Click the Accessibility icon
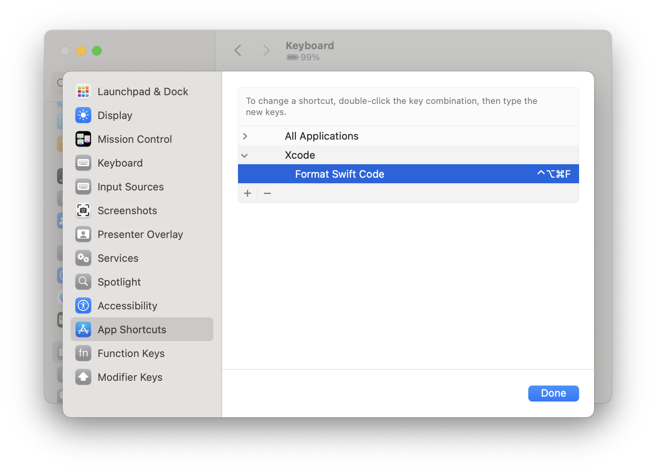The image size is (656, 476). click(83, 306)
